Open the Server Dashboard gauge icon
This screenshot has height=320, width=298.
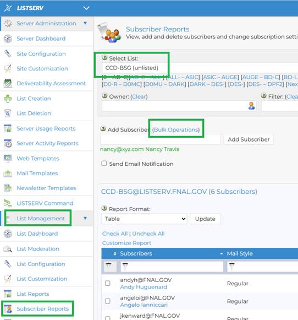[8, 39]
